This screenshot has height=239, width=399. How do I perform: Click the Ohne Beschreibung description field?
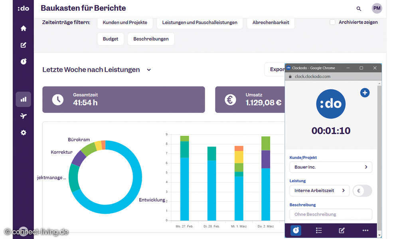point(330,214)
